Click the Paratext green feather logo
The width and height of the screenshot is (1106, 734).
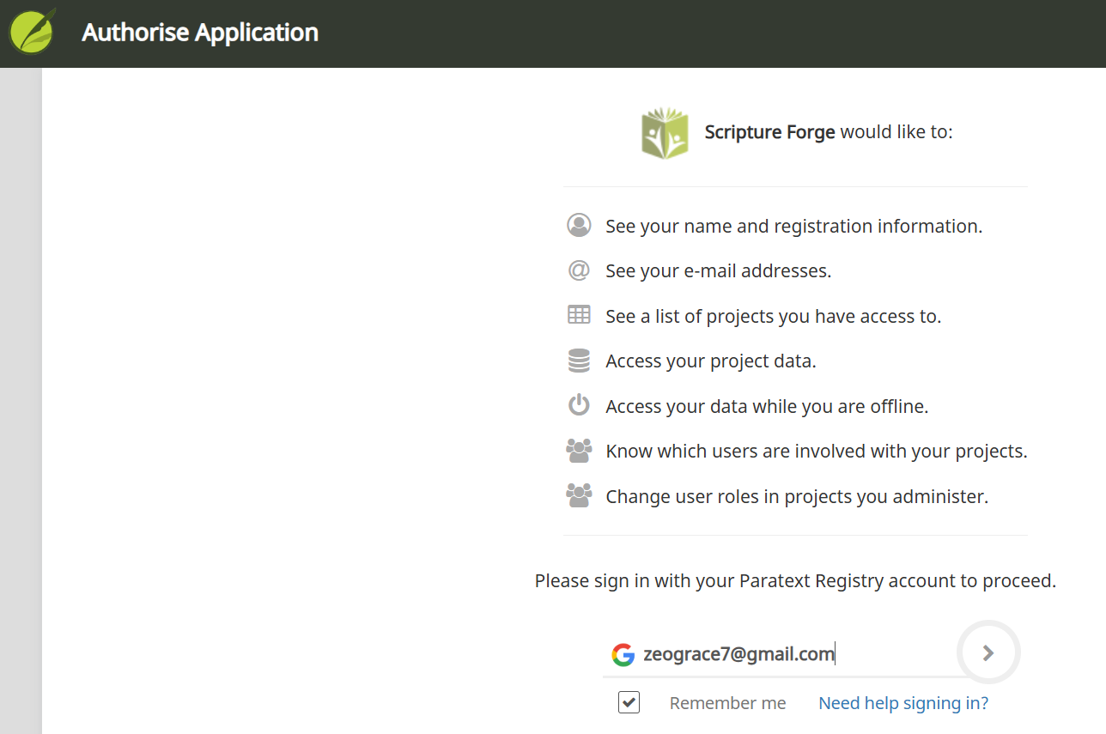click(x=32, y=31)
